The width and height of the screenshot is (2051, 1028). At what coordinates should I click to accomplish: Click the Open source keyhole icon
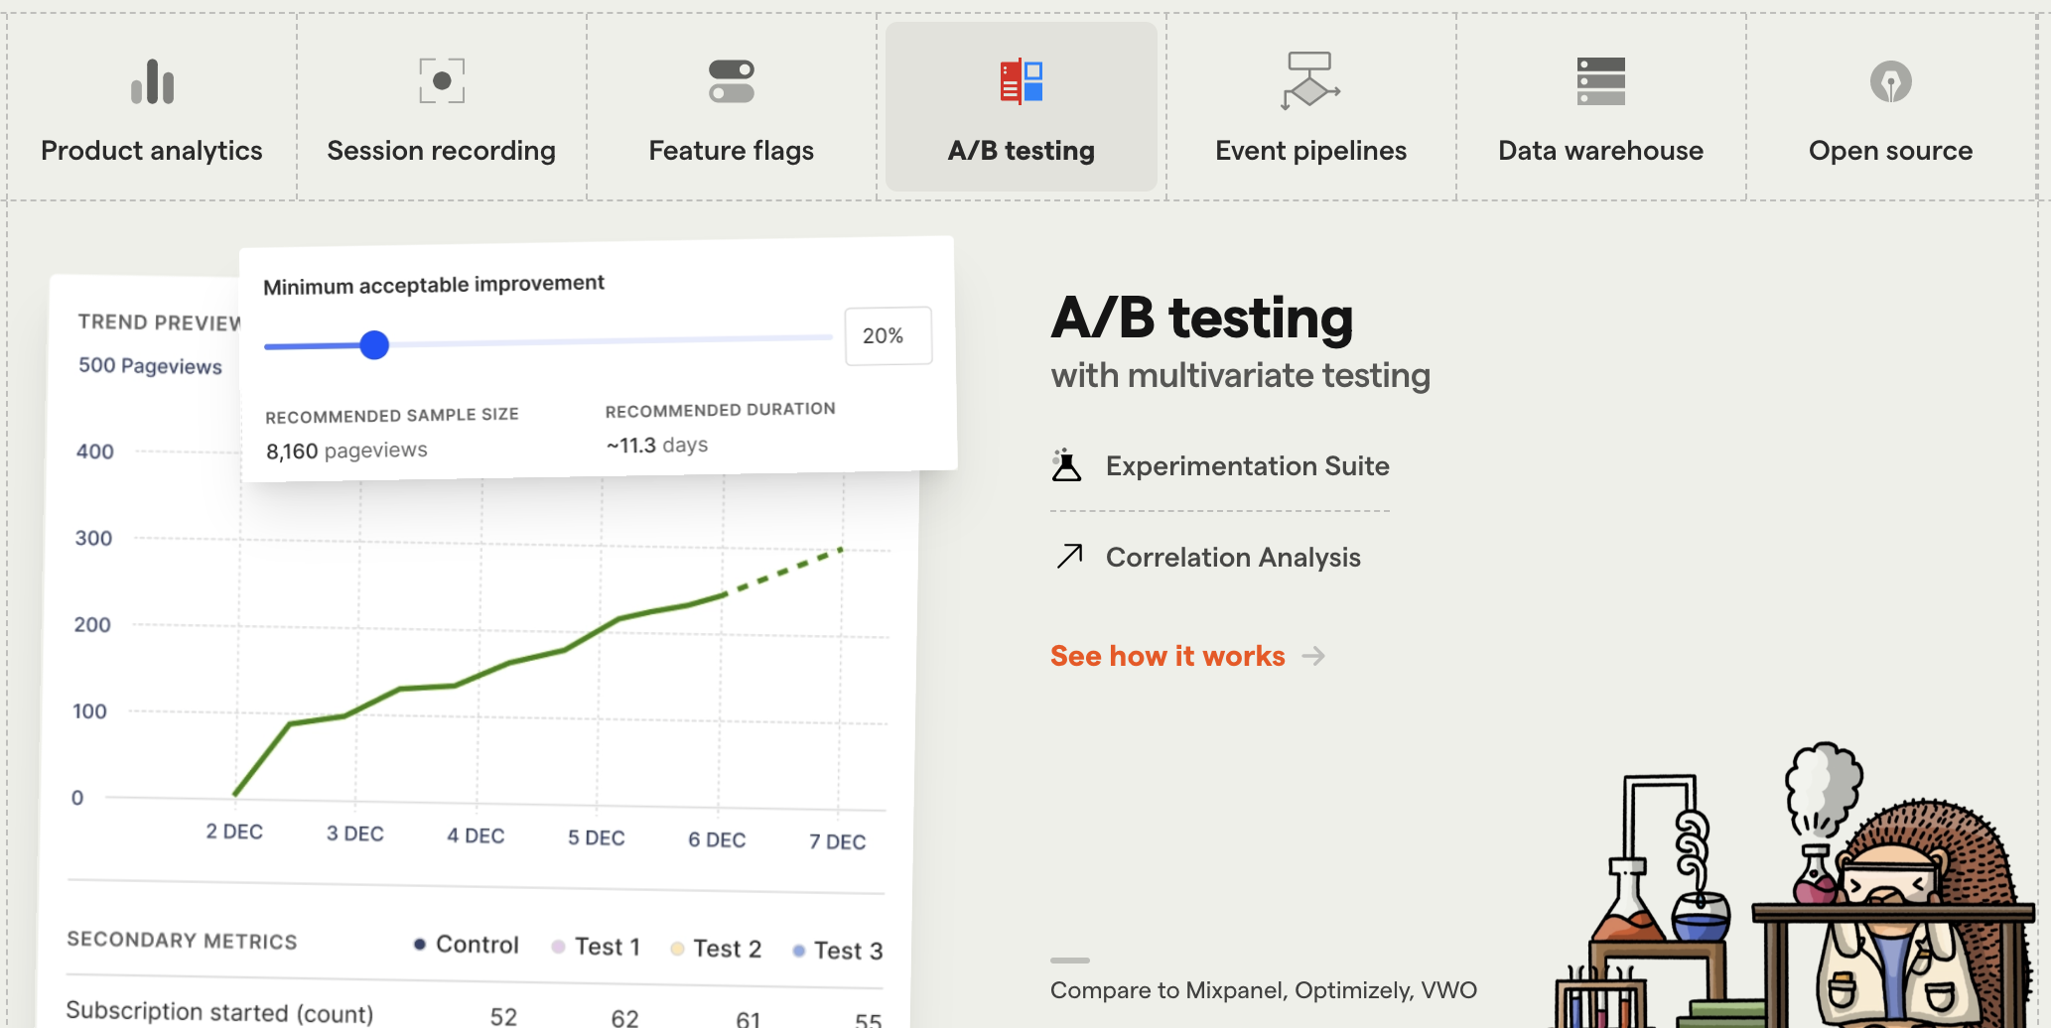(x=1891, y=81)
